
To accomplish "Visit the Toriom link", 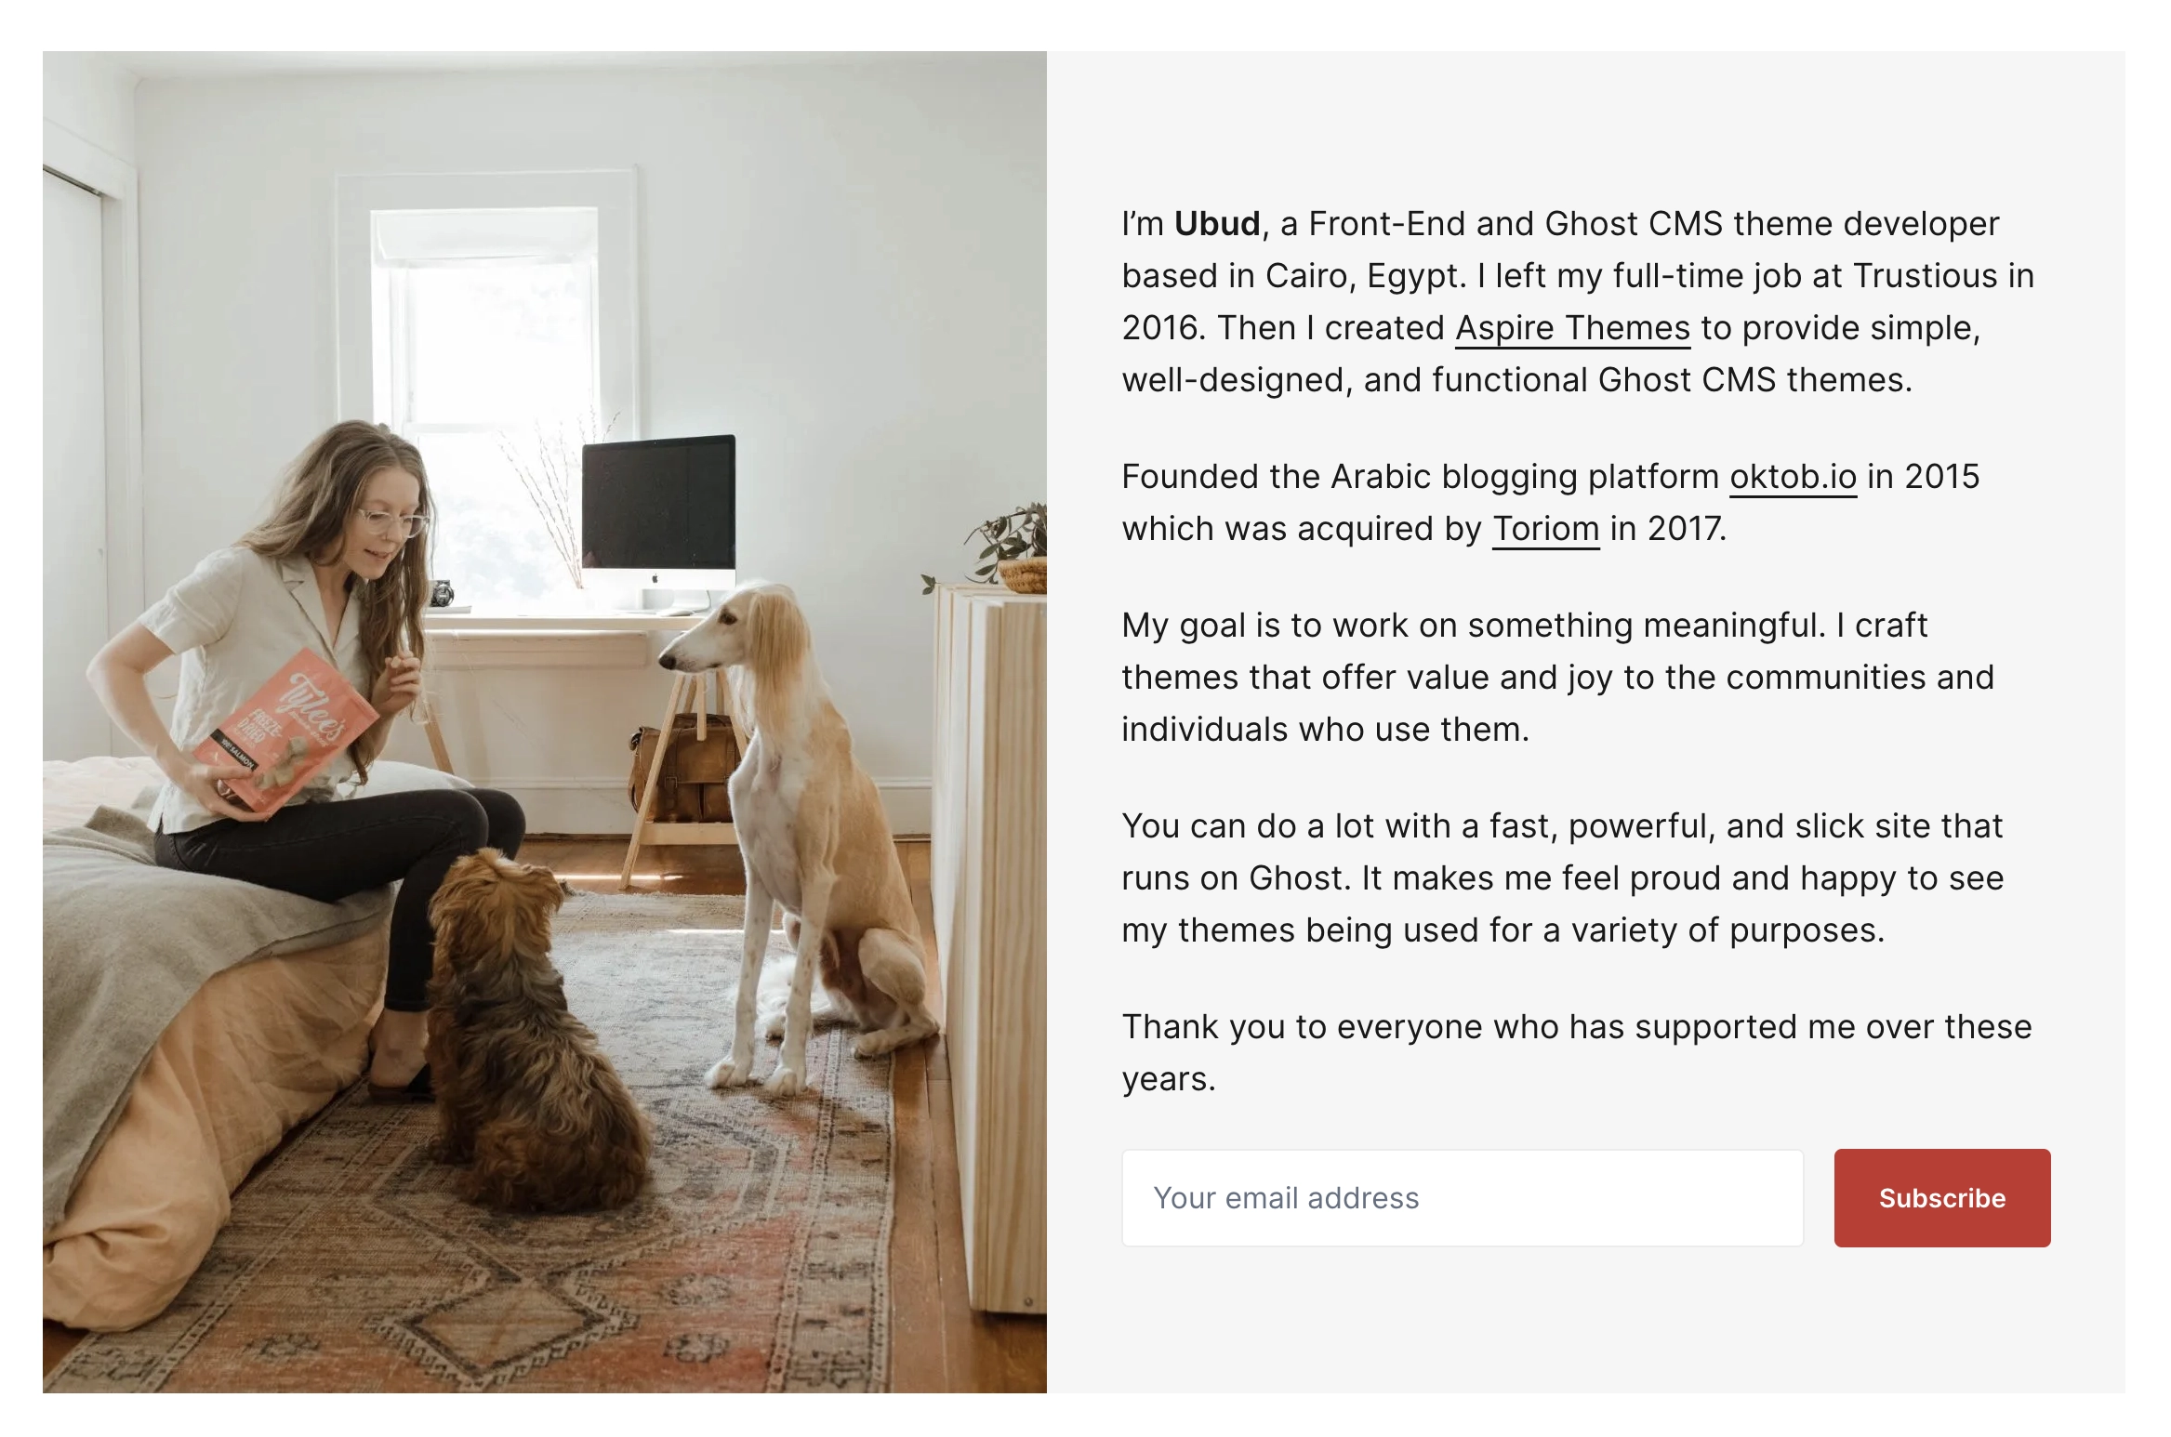I will pyautogui.click(x=1545, y=529).
